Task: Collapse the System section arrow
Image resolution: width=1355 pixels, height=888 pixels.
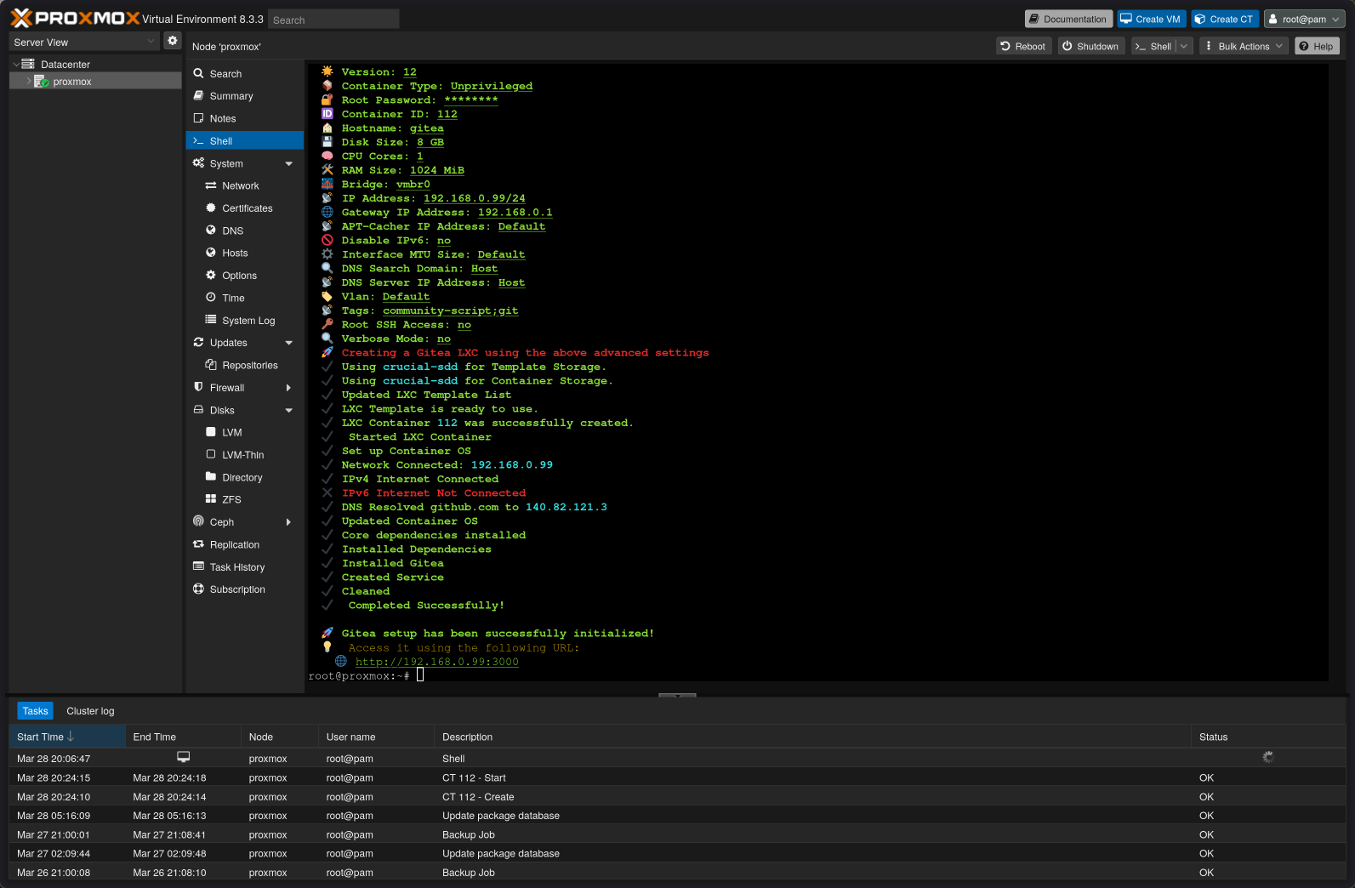Action: (x=288, y=164)
